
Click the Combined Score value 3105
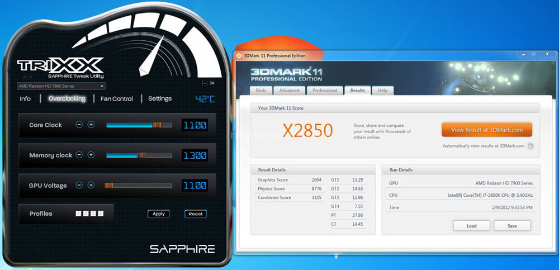(316, 197)
